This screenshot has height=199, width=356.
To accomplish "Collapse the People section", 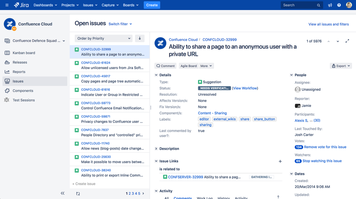I will tap(291, 75).
